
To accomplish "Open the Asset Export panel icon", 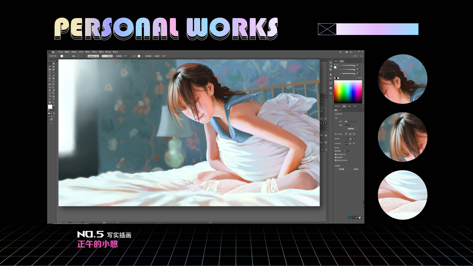I will tap(331, 83).
